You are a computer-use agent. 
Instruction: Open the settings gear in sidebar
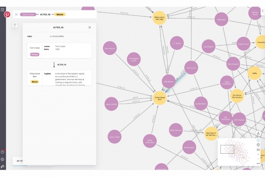pos(2,159)
